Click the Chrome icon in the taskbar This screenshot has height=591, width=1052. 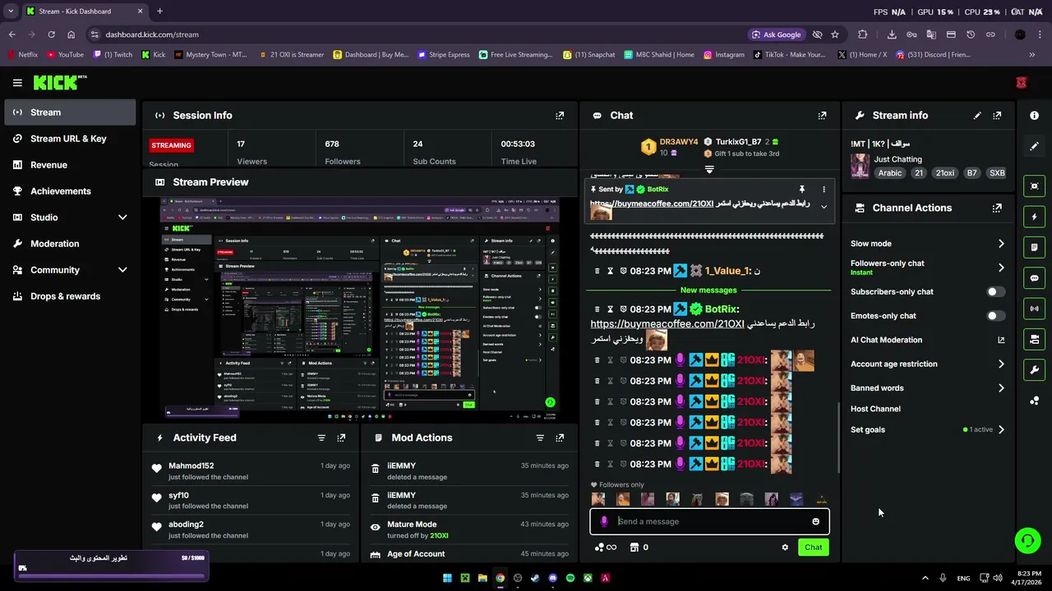click(500, 578)
